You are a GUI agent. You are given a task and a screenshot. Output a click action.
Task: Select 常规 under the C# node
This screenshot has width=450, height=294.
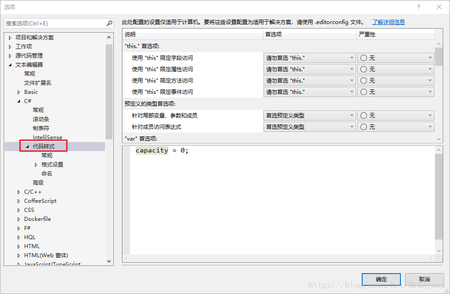click(38, 110)
